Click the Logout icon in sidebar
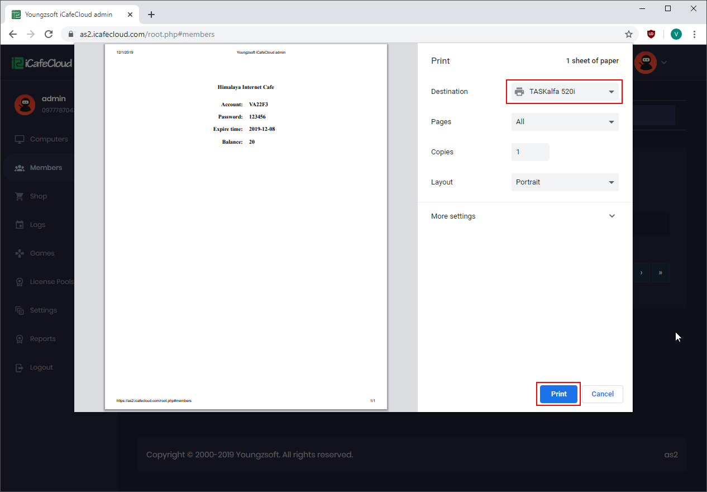 (x=20, y=367)
